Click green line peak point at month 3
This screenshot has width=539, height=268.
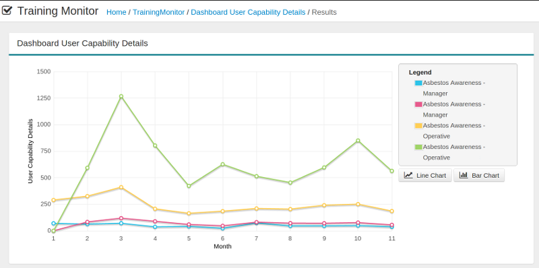coord(121,96)
